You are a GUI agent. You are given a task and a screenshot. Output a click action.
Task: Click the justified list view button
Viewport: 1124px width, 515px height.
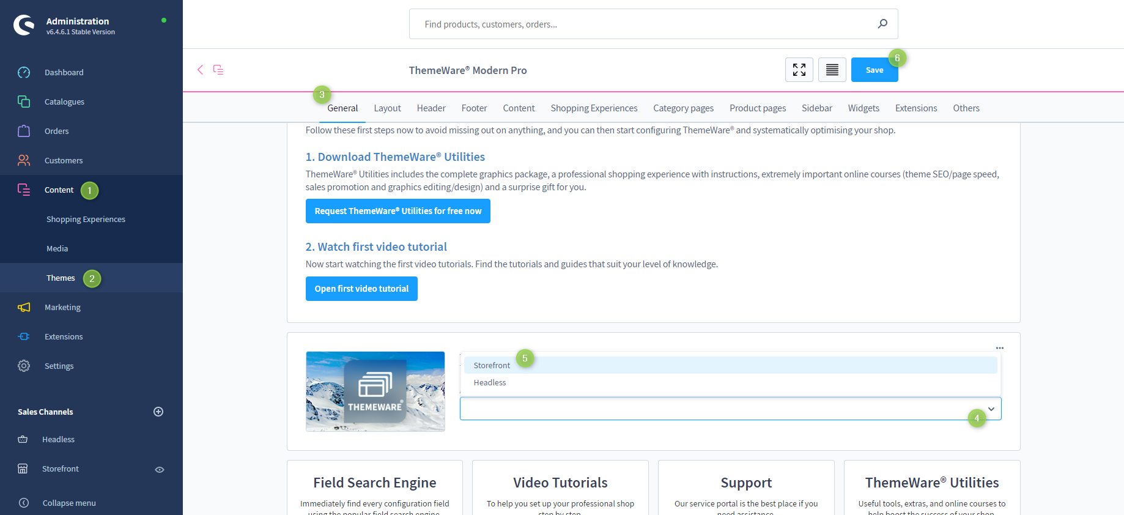tap(832, 70)
